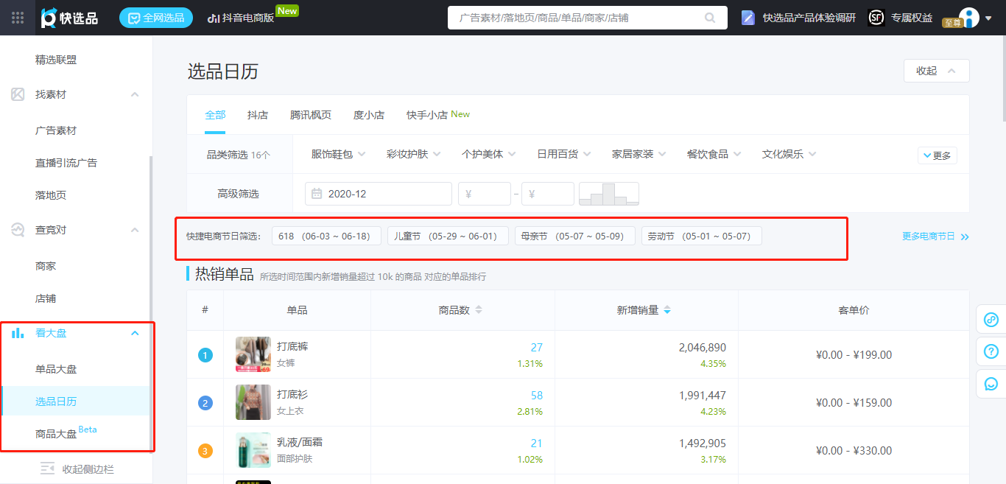Filter by 儿童节 festival
1006x484 pixels.
448,236
